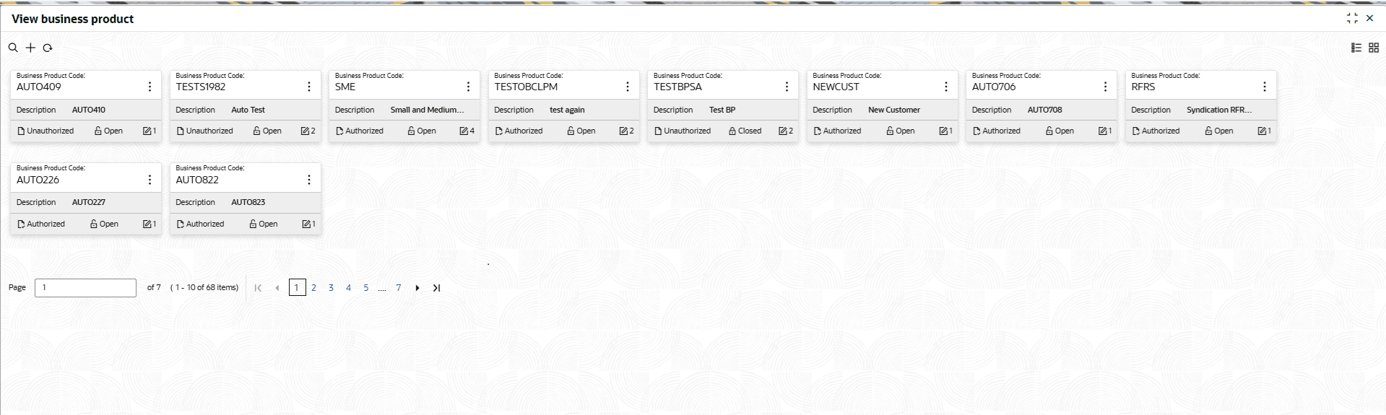Select the AUTO226 business product code
This screenshot has width=1386, height=415.
[x=38, y=180]
